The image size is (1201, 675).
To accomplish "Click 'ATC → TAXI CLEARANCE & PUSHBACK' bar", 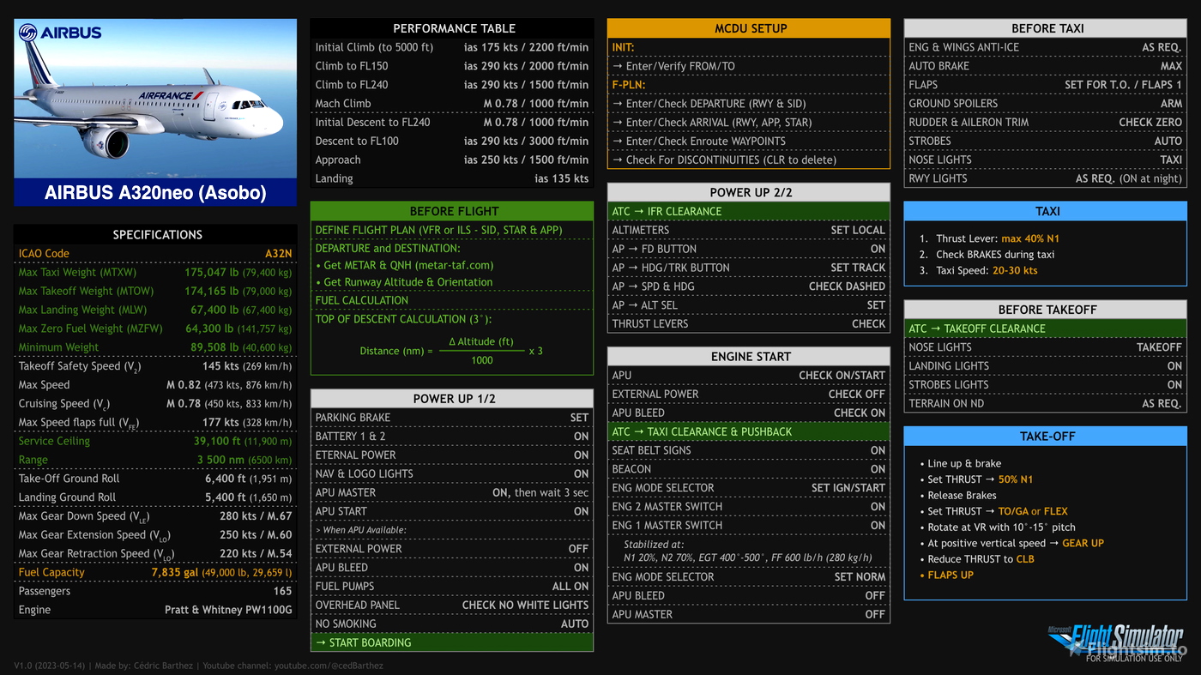I will pyautogui.click(x=749, y=431).
